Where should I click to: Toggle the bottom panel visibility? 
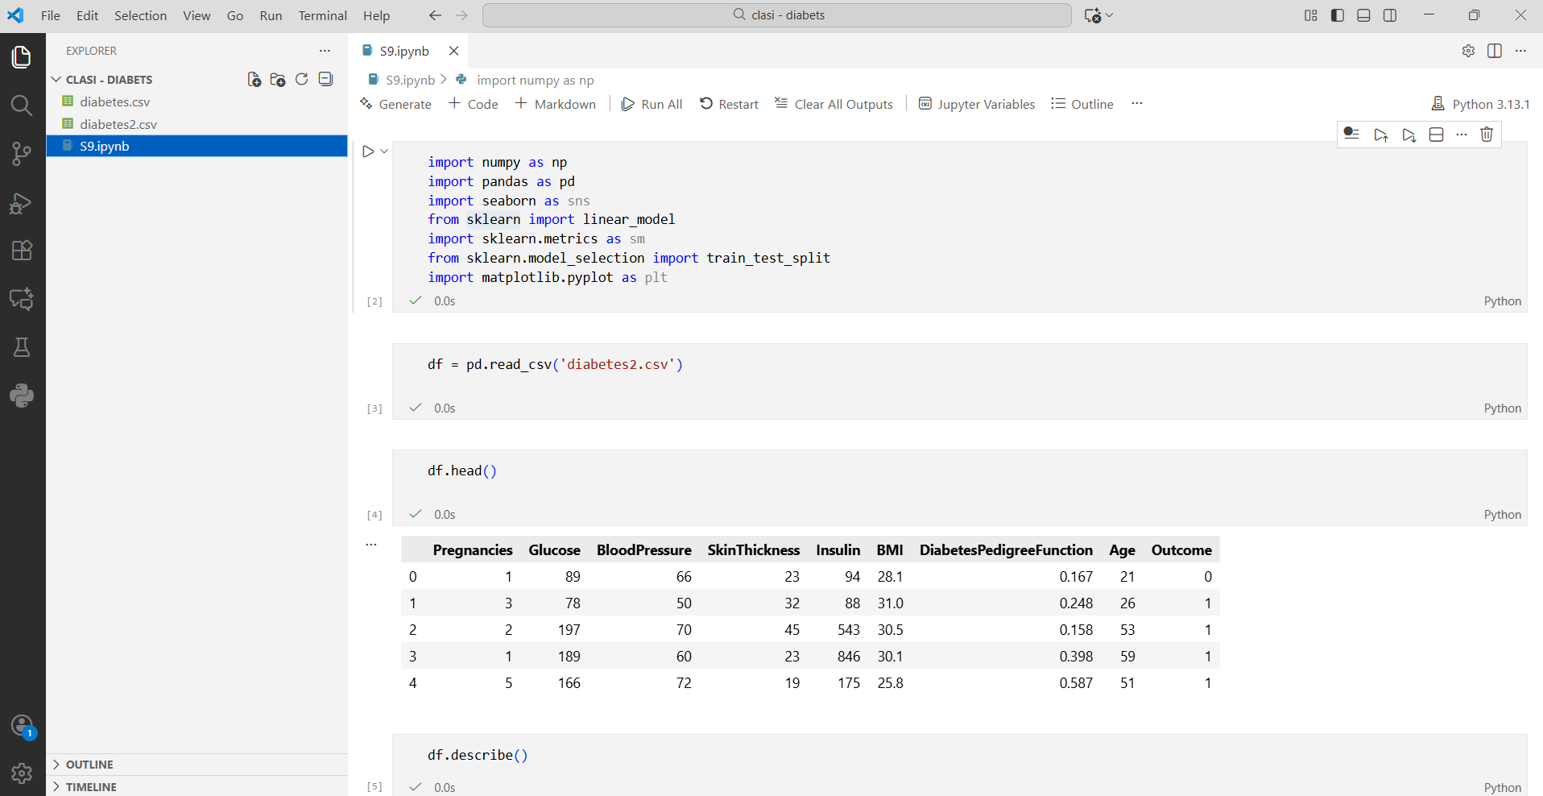pos(1363,15)
